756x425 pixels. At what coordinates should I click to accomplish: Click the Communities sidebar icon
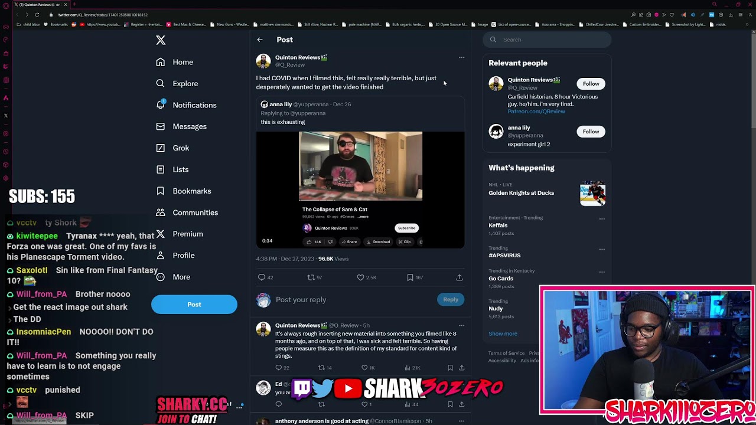(x=160, y=212)
